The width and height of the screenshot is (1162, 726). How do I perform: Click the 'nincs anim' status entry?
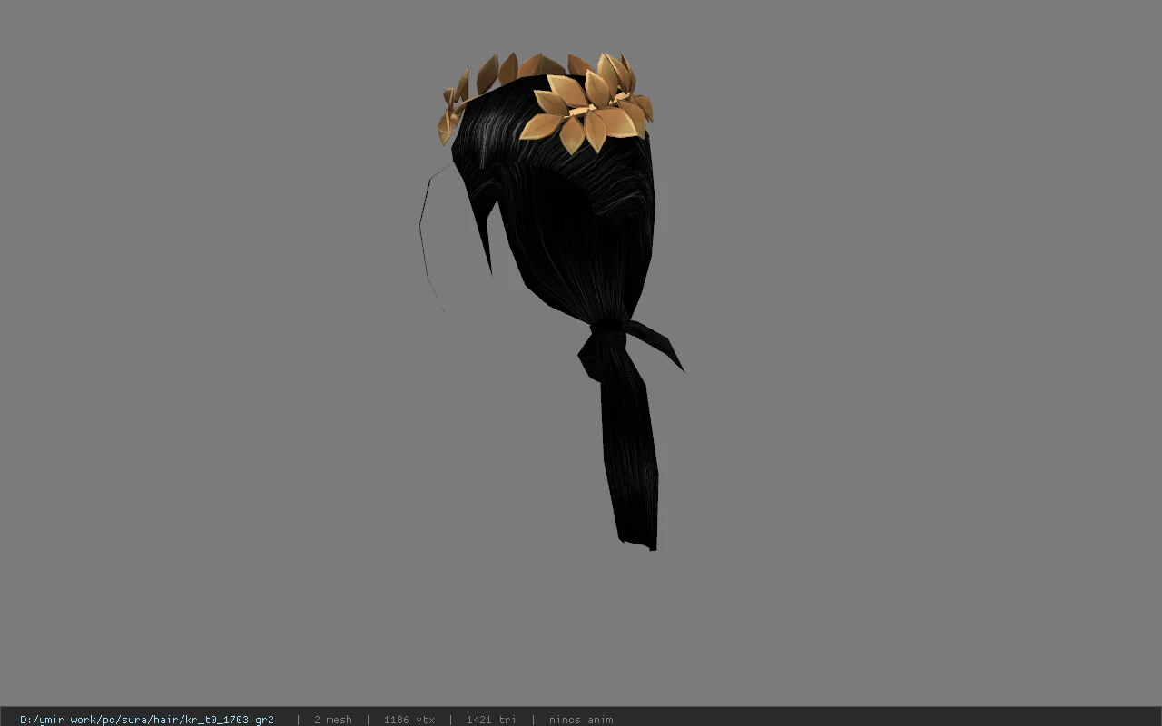tap(581, 720)
